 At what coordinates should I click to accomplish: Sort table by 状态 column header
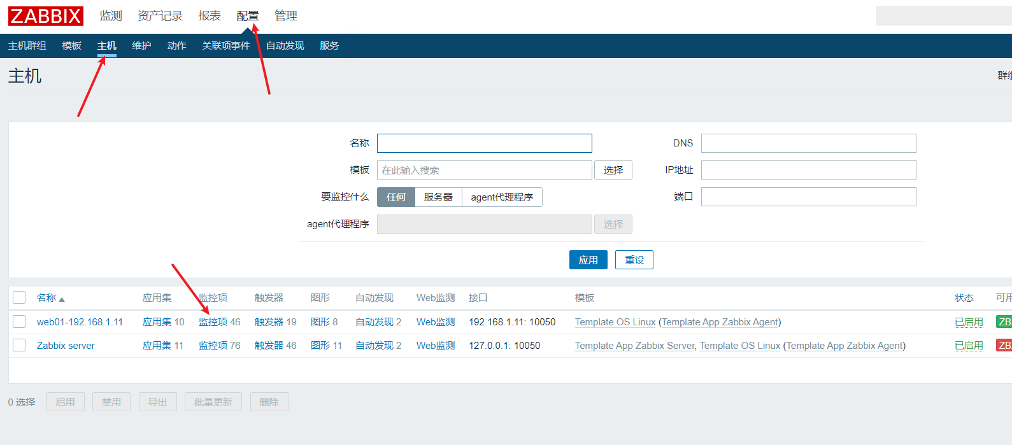click(x=964, y=298)
